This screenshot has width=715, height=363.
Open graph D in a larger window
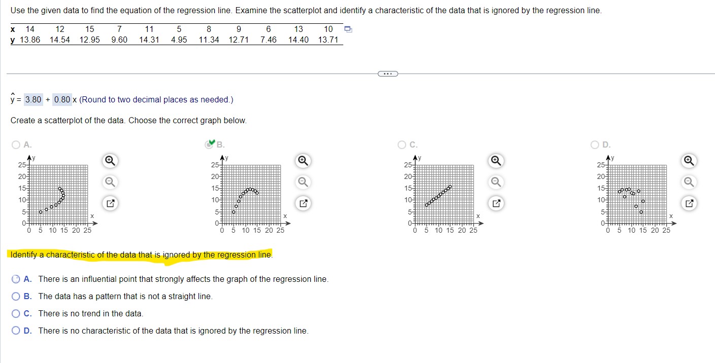pos(689,203)
